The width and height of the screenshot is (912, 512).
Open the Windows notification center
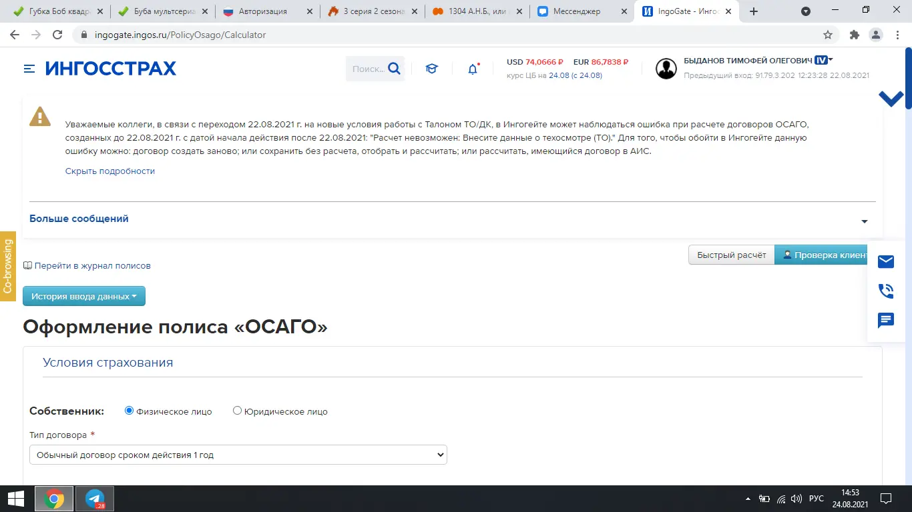[x=886, y=499]
